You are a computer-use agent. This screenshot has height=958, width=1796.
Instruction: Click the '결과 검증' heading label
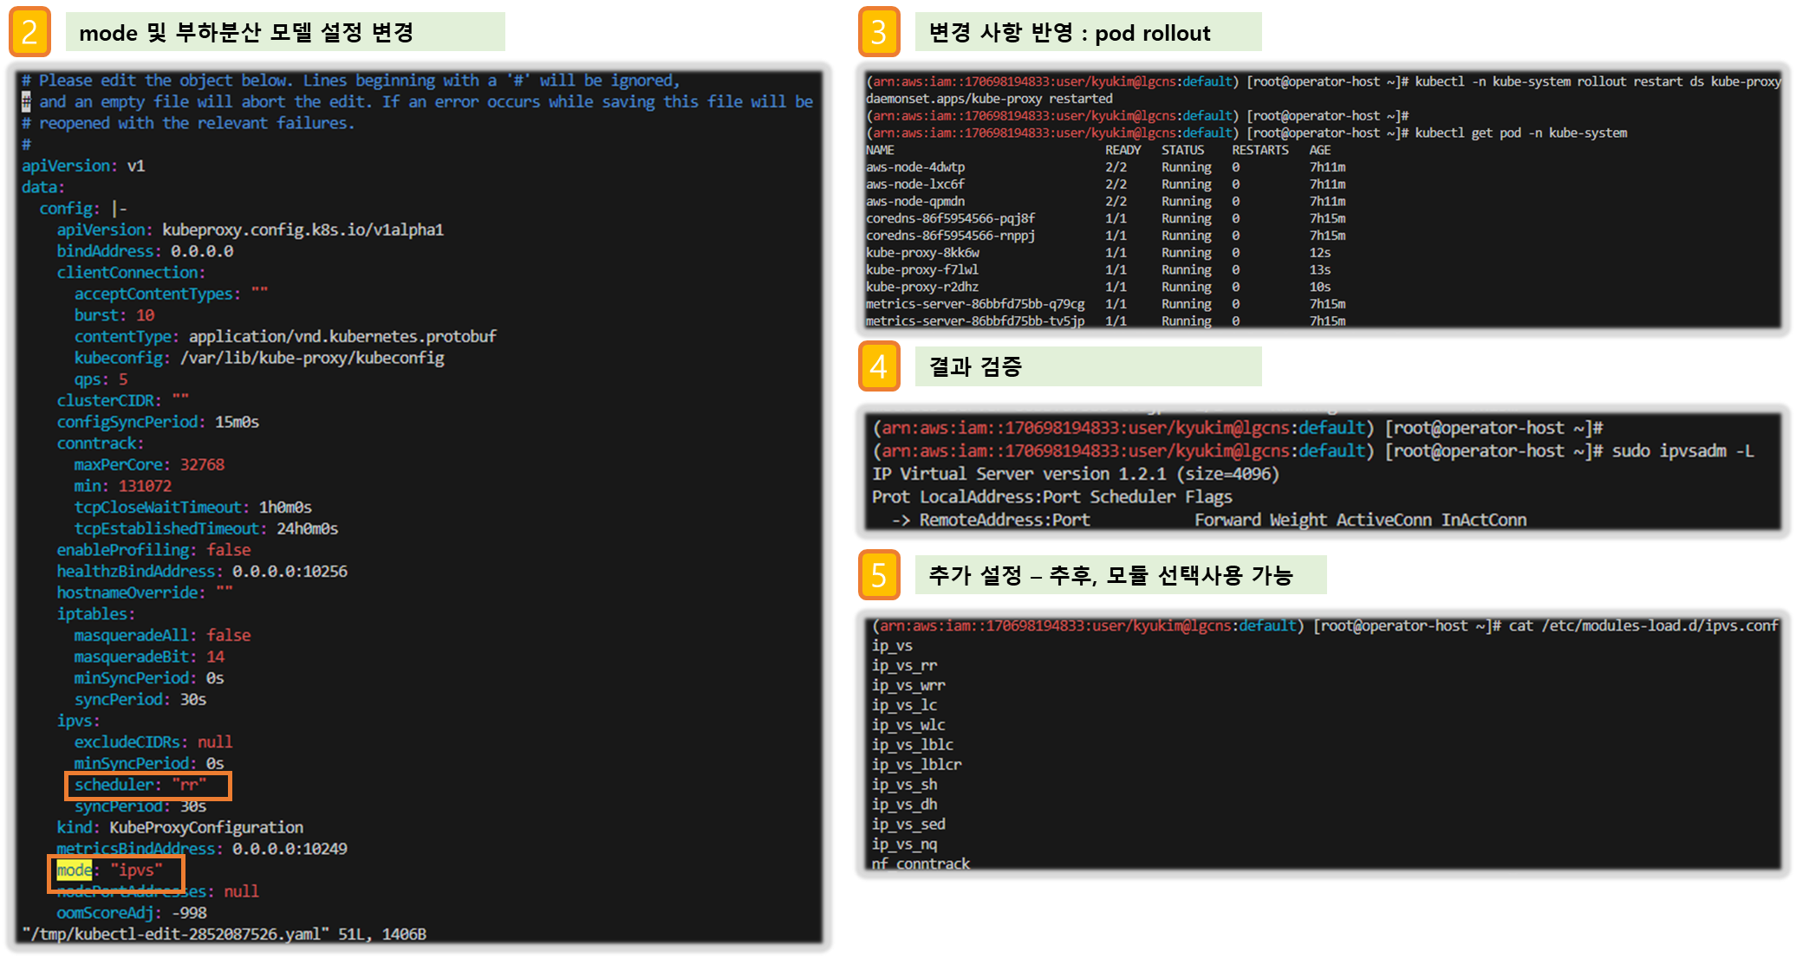tap(975, 366)
